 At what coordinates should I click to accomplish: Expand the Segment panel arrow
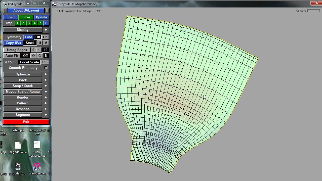46,115
